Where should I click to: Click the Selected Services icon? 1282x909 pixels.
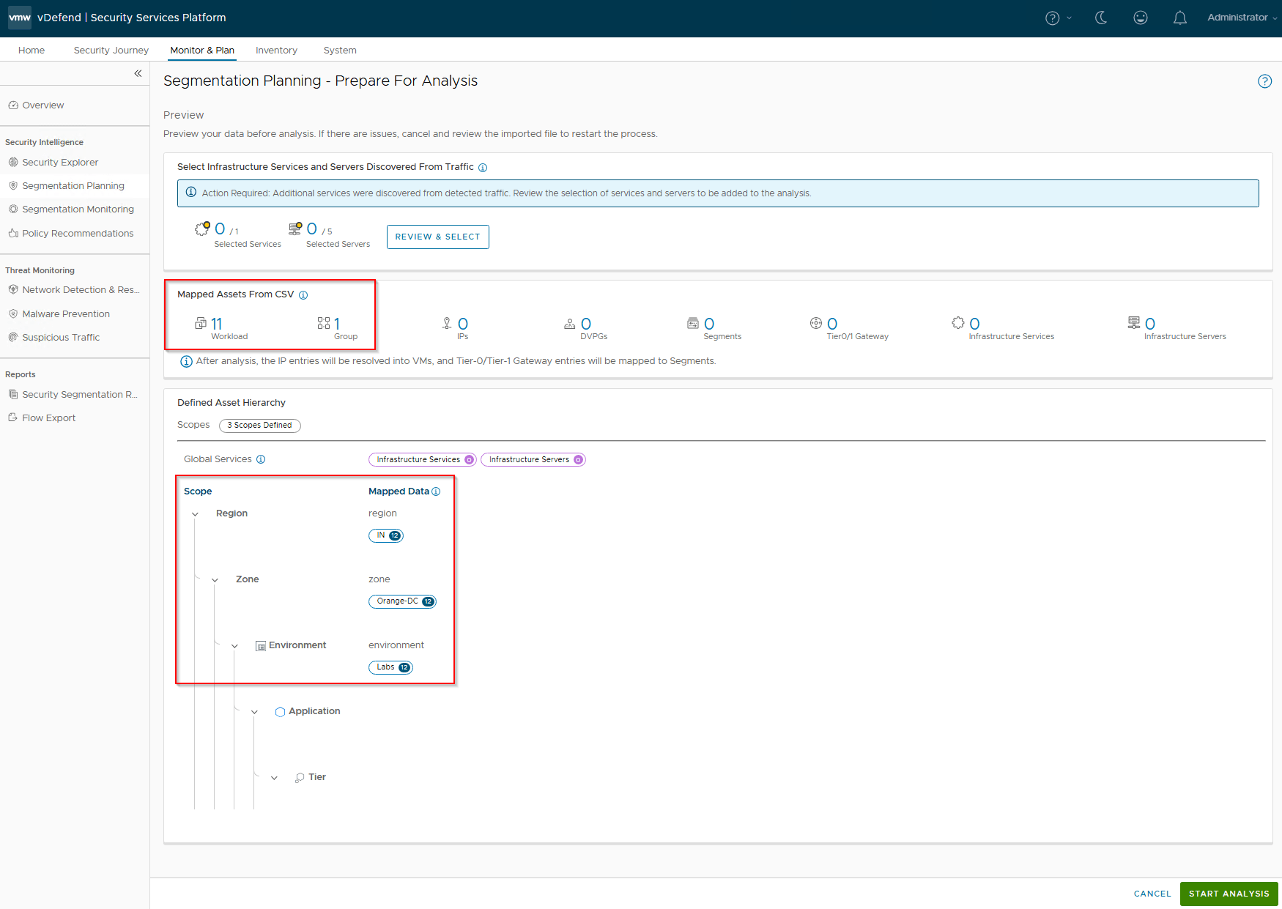point(202,229)
